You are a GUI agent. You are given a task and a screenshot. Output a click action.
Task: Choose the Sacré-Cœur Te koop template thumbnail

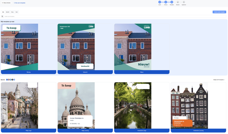click(x=76, y=105)
